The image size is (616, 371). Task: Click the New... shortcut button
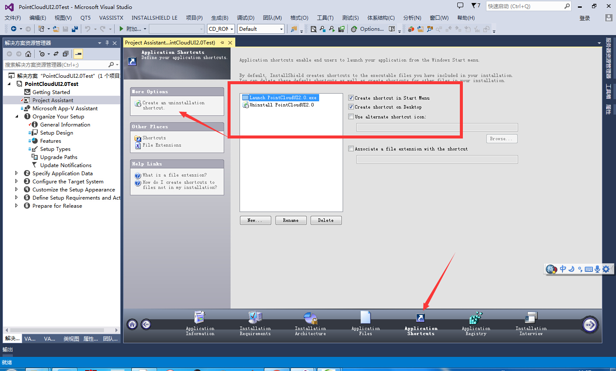[x=255, y=220]
